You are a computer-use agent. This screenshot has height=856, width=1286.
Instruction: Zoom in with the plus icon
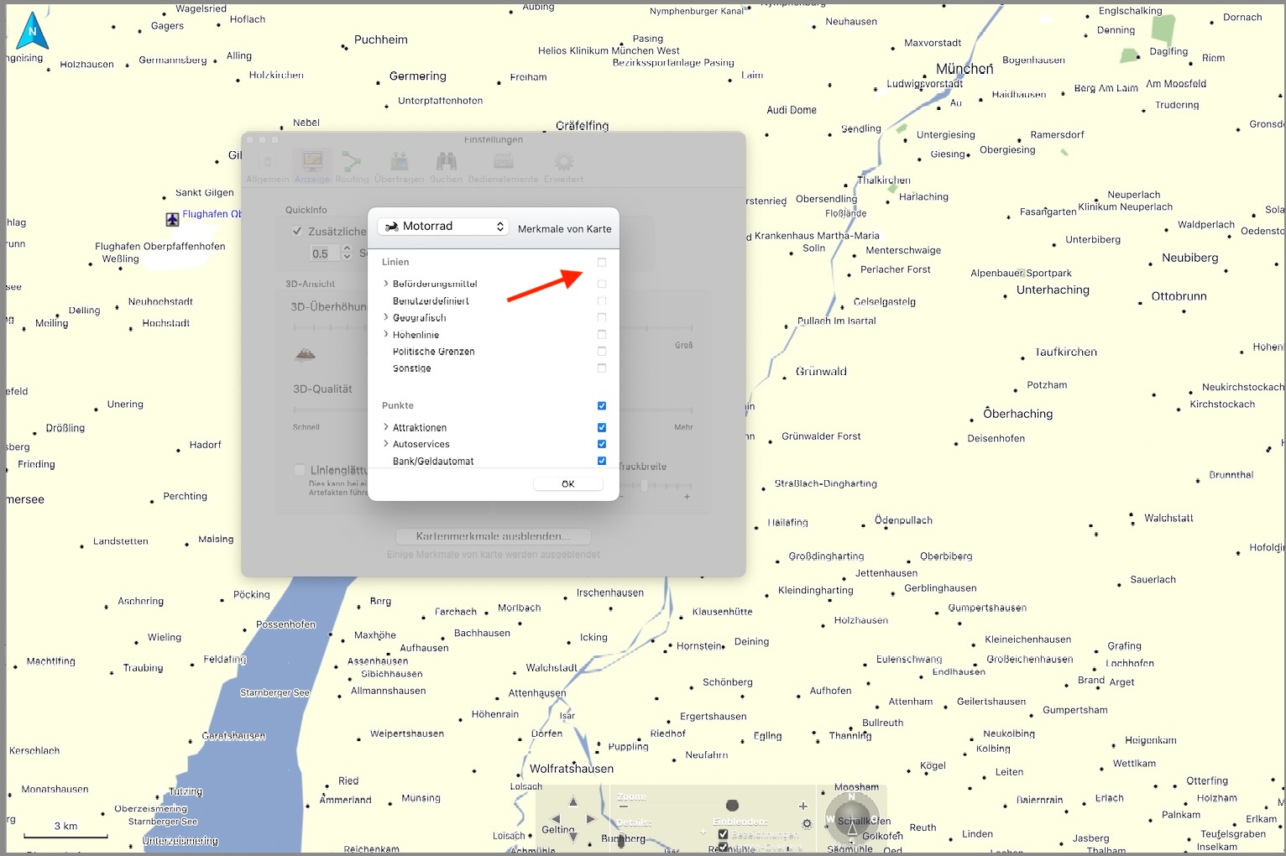(x=802, y=806)
